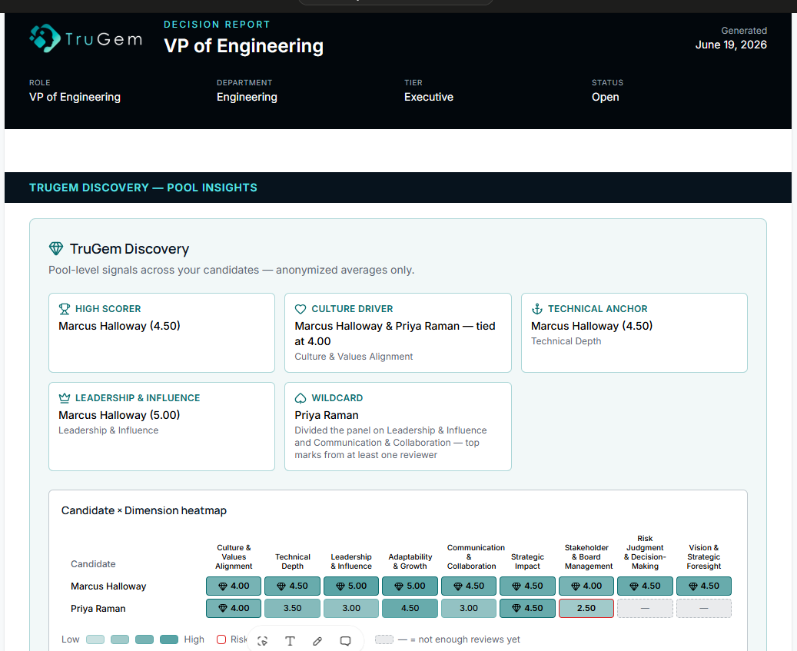Click the TruGem logo
The image size is (797, 651).
(86, 38)
